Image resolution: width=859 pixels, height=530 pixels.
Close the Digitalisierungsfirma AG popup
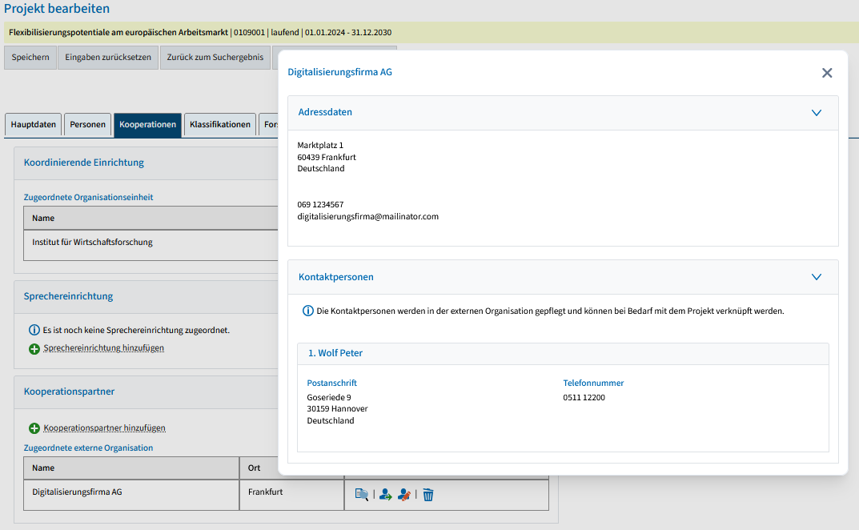coord(827,73)
